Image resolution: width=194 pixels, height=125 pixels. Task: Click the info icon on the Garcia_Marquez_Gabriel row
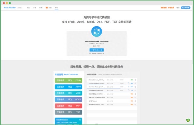coord(135,80)
